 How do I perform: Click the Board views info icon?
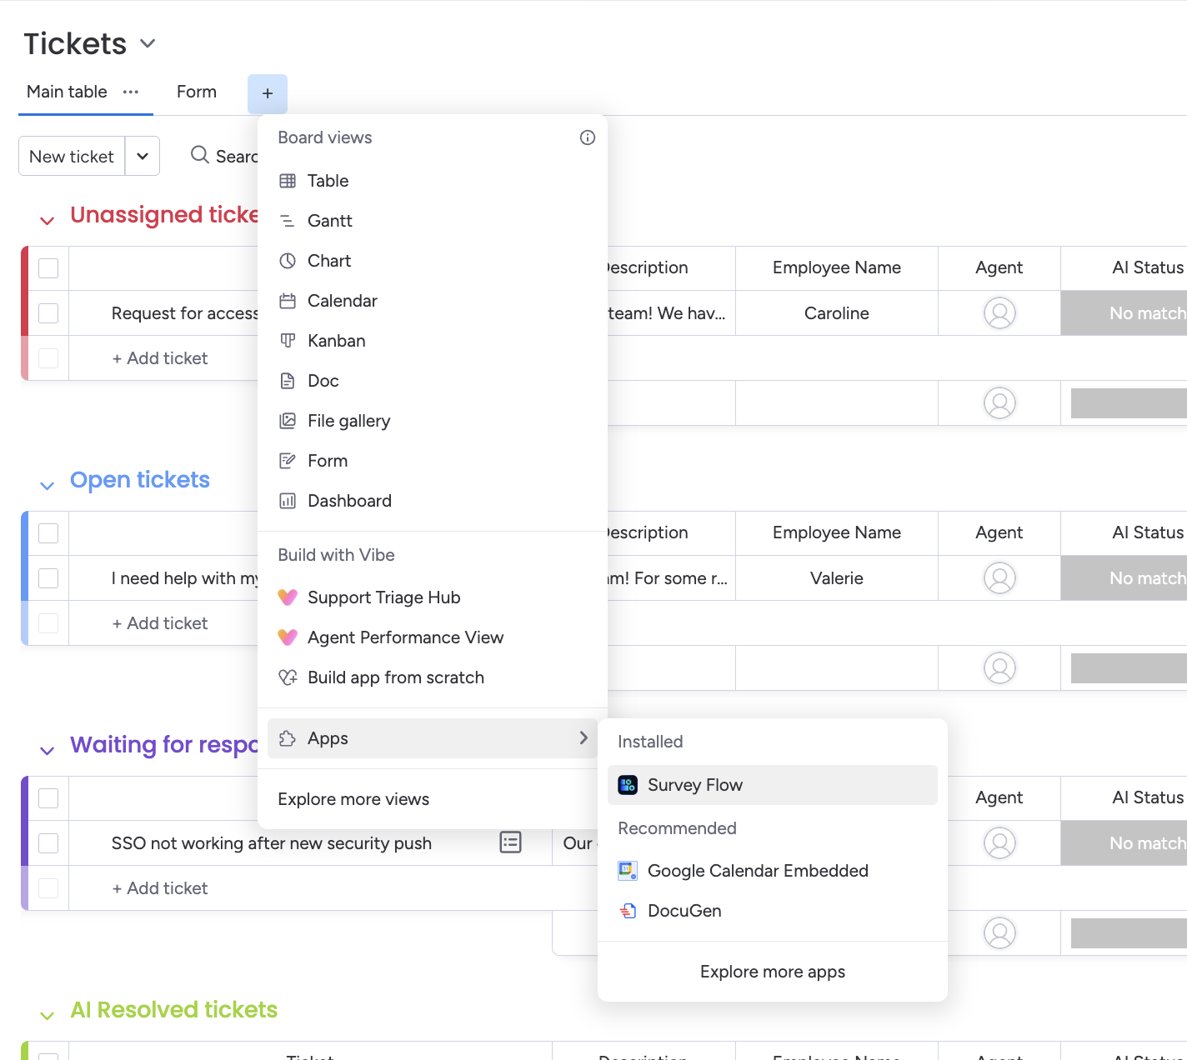point(588,137)
